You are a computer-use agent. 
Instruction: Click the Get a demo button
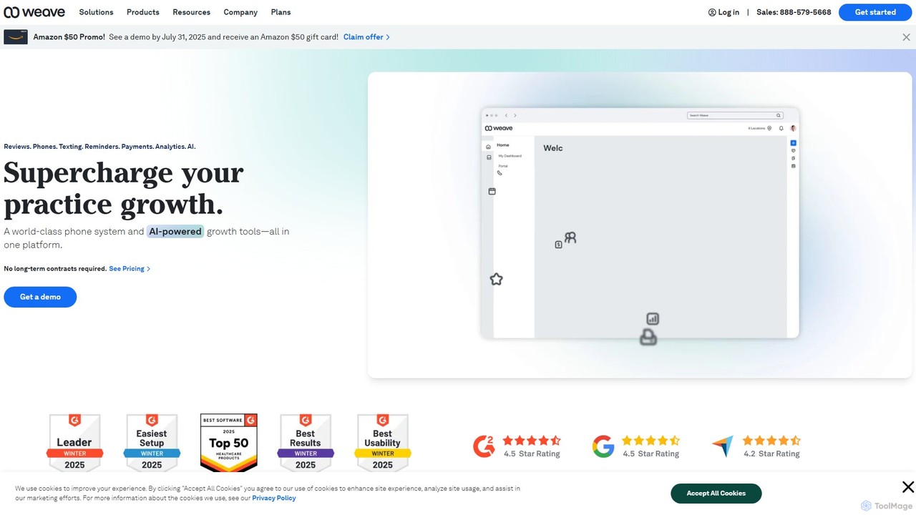(x=40, y=297)
